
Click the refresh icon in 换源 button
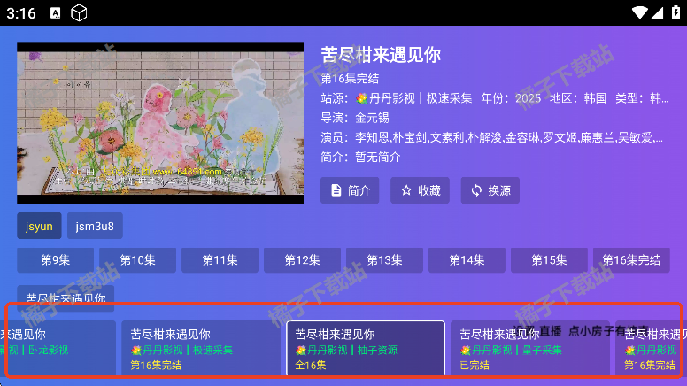click(x=476, y=190)
